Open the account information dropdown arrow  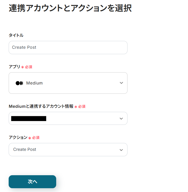pyautogui.click(x=121, y=119)
